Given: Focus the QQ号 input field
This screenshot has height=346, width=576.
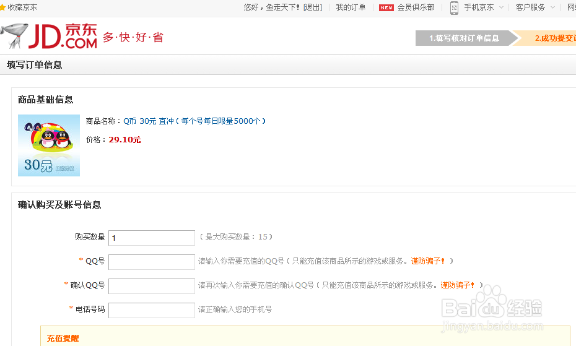Looking at the screenshot, I should 152,262.
